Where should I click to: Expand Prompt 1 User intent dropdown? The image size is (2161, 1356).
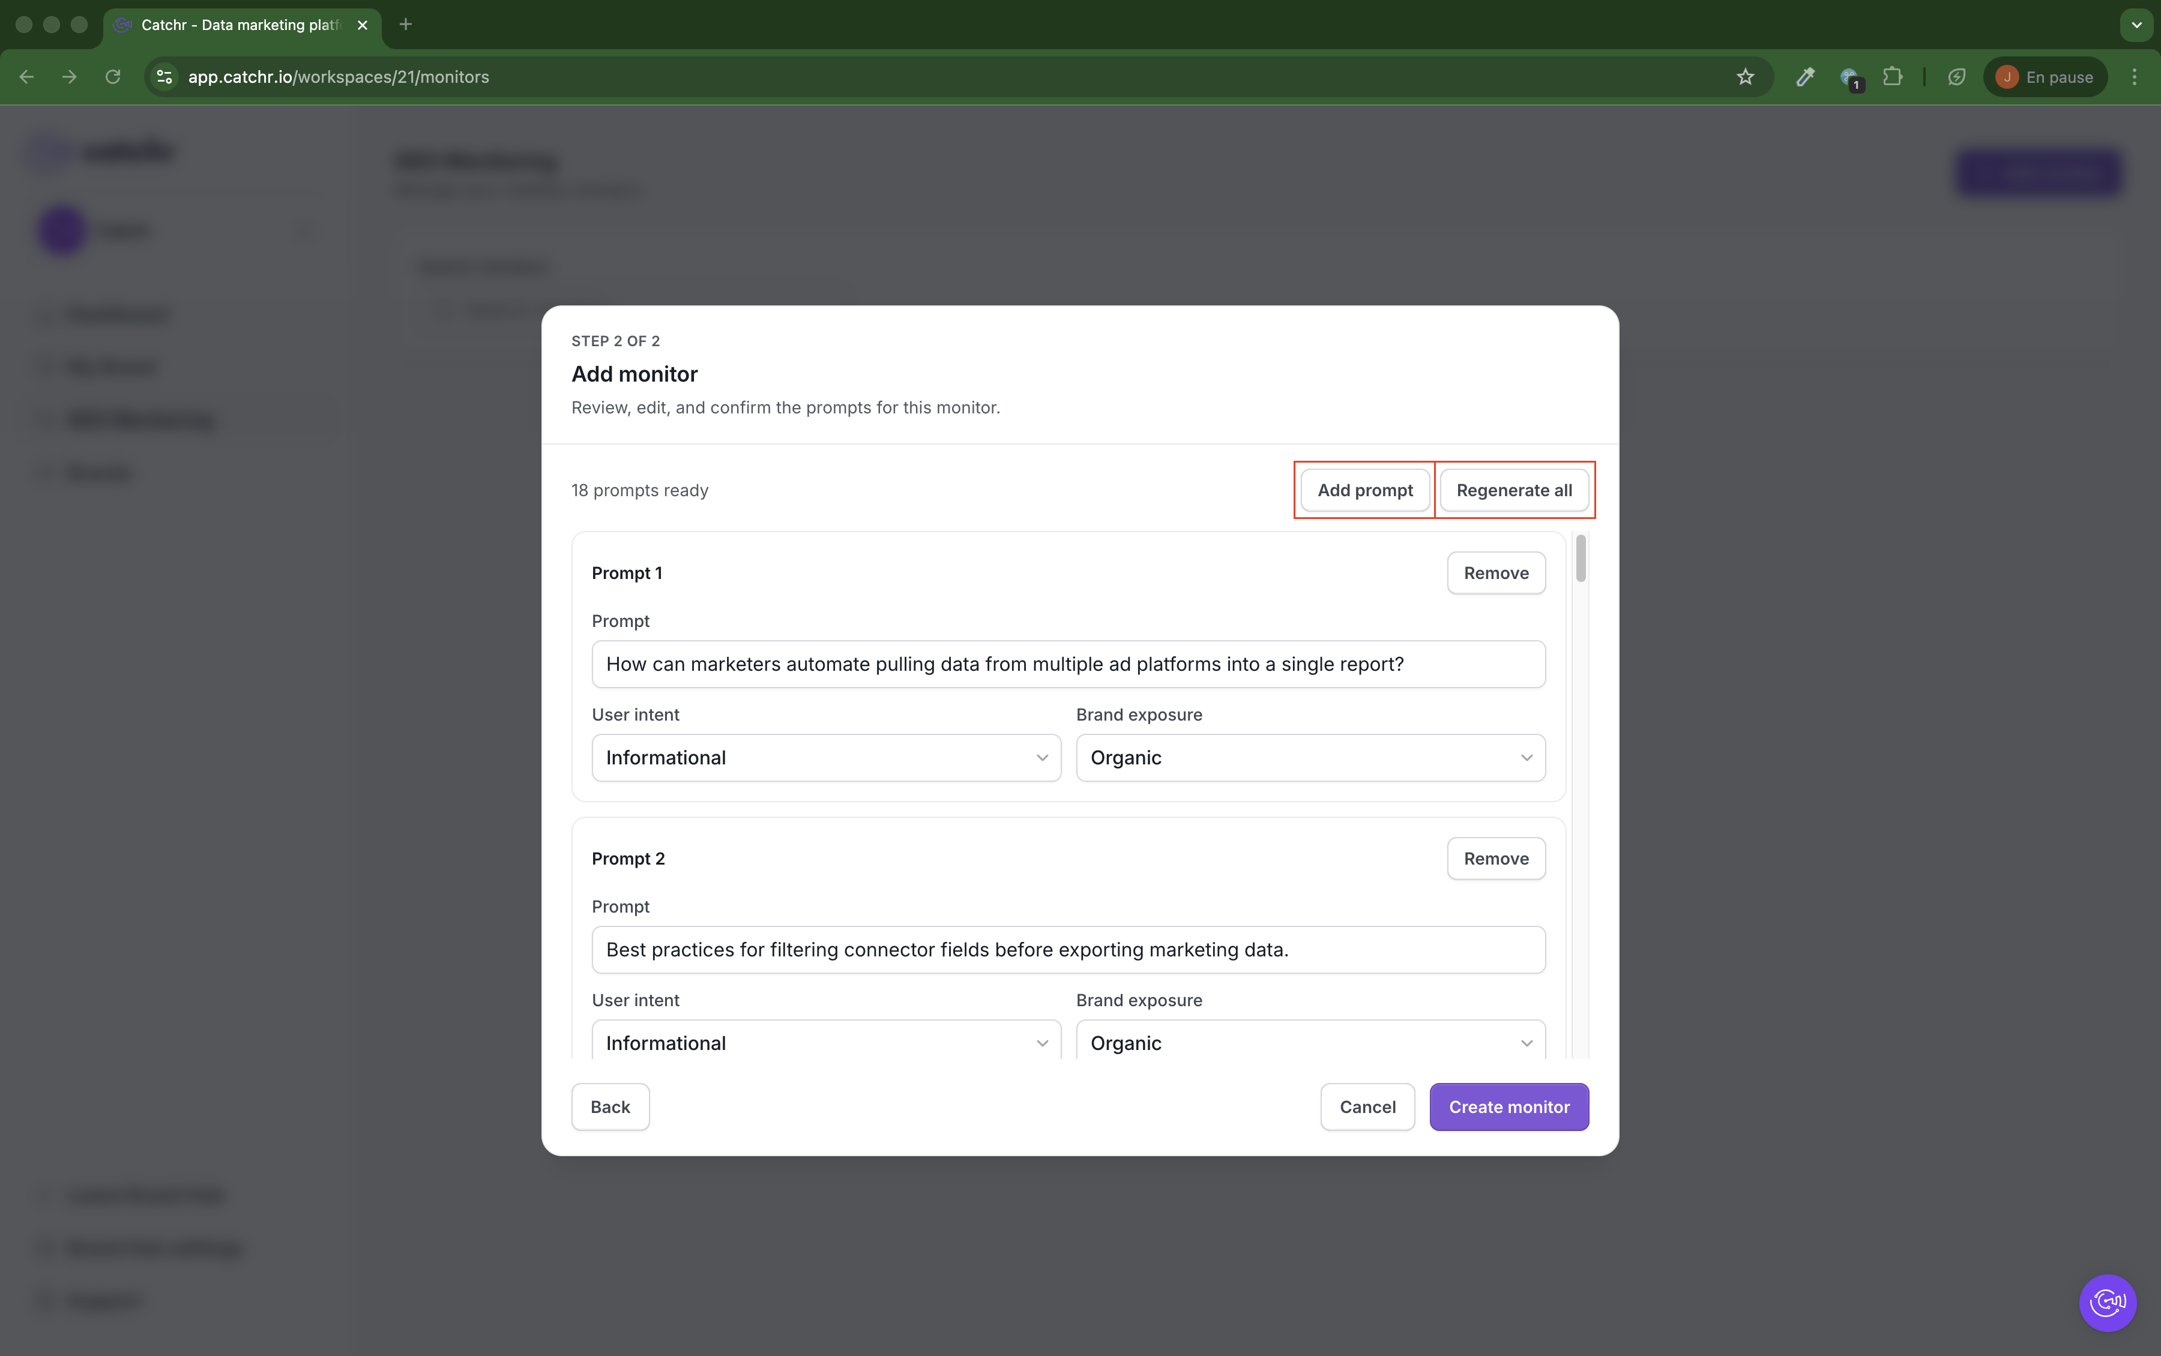point(825,758)
